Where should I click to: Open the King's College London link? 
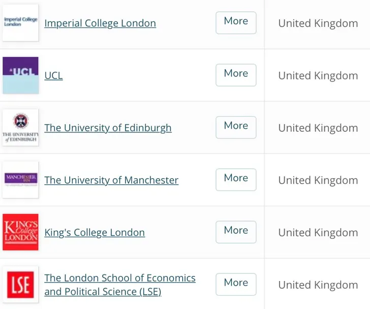tap(95, 233)
